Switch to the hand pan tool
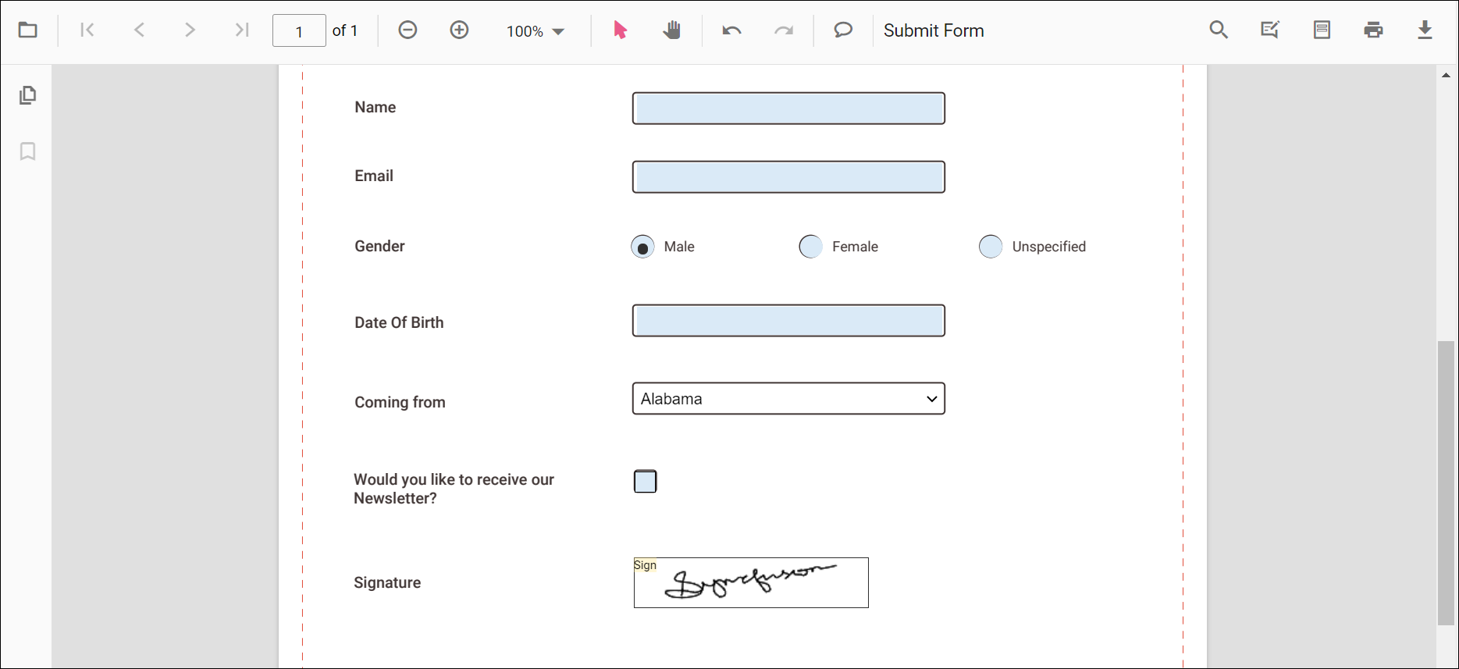Image resolution: width=1459 pixels, height=669 pixels. tap(671, 30)
